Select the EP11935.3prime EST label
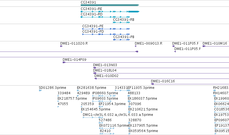The height and width of the screenshot is (135, 229). (141, 88)
